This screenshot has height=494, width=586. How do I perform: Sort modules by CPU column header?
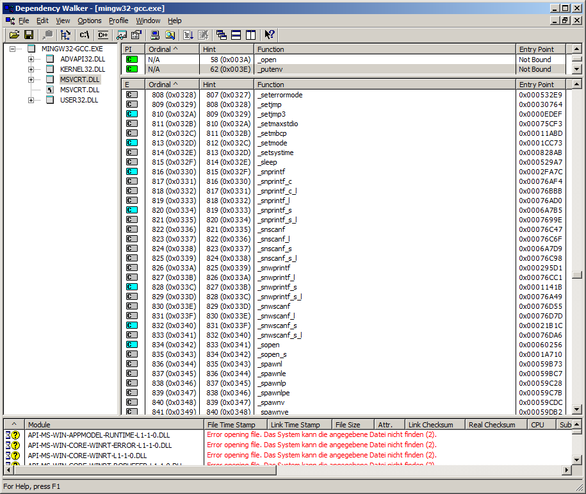tap(542, 424)
